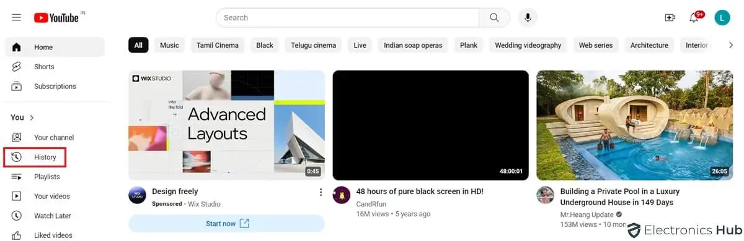Click the Home icon in sidebar
Image resolution: width=744 pixels, height=241 pixels.
pos(17,47)
